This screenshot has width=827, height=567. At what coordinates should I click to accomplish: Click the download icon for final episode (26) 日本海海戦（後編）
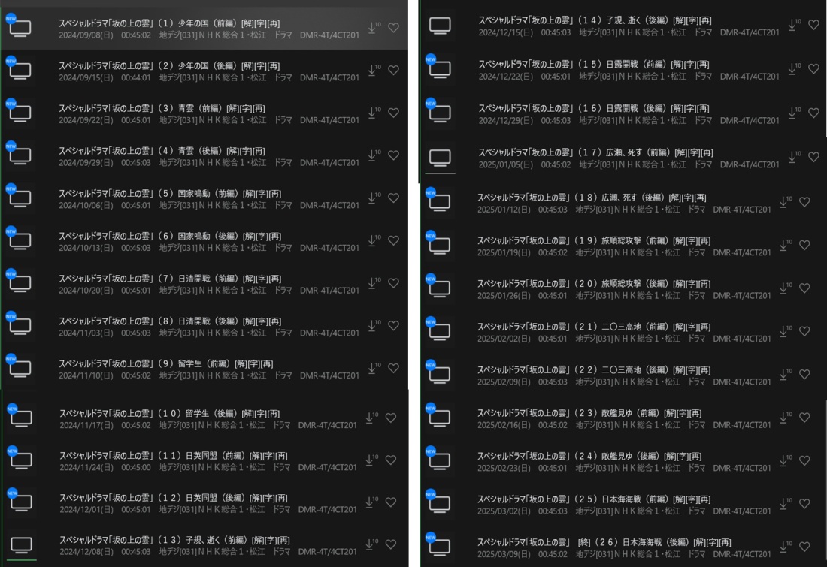tap(785, 547)
